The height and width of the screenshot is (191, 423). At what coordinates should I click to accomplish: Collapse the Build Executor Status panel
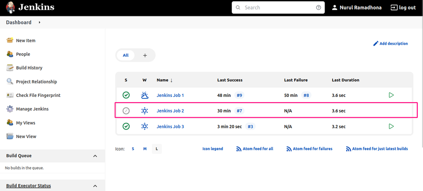tap(95, 186)
